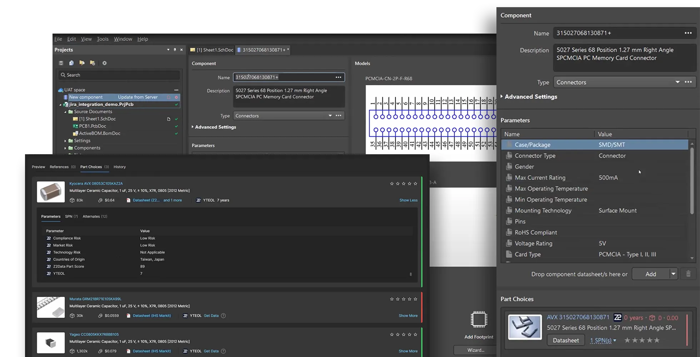Click the first star on Yageo part card
This screenshot has height=357, width=700.
click(x=392, y=335)
